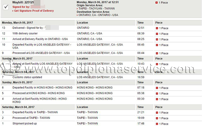Image resolution: width=202 pixels, height=126 pixels.
Task: Expand piece icon on Processed at HONG KONG row
Action: pos(157,94)
